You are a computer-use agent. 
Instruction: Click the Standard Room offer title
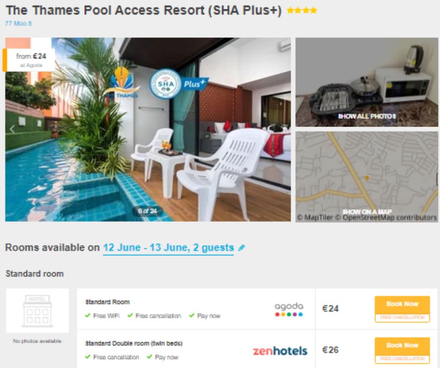[x=108, y=302]
